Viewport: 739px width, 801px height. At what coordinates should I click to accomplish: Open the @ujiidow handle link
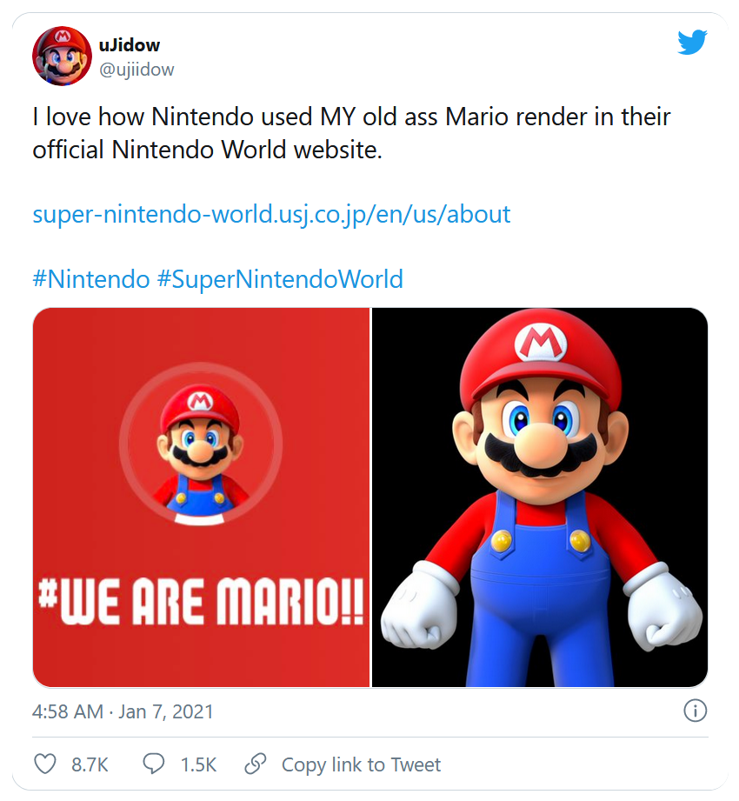pos(136,70)
